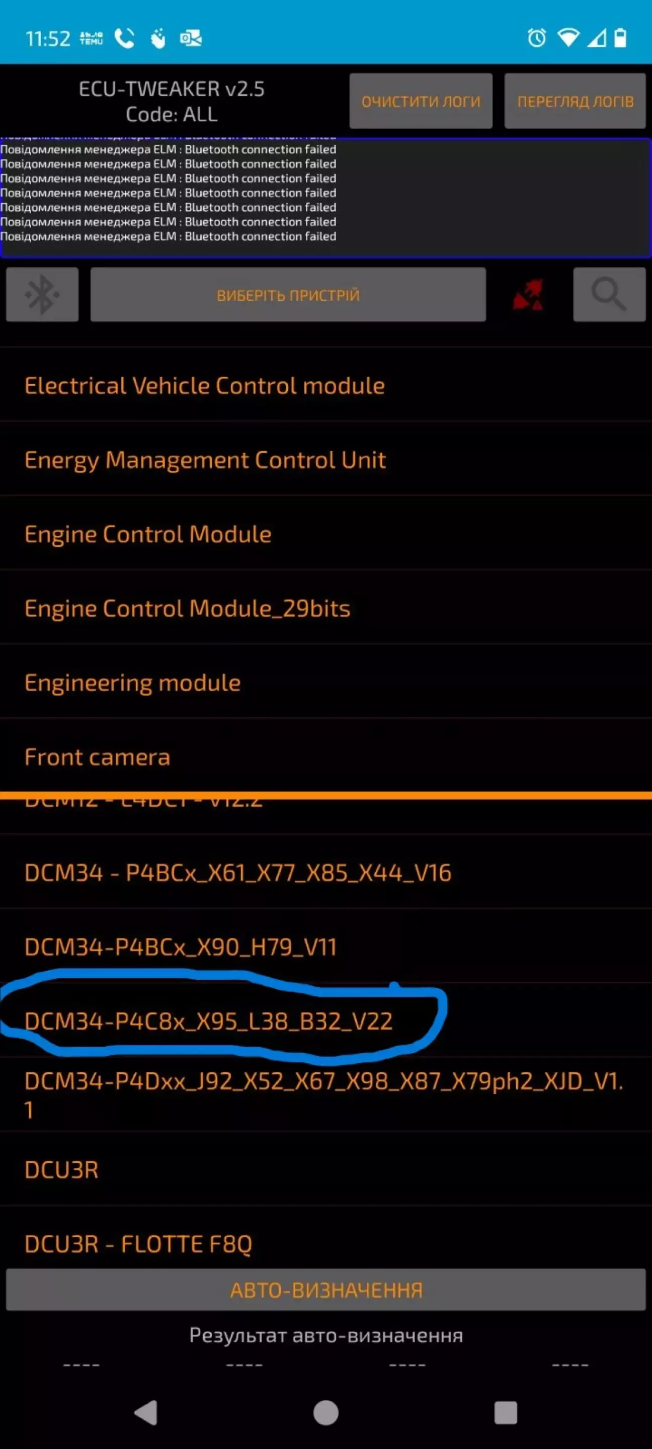This screenshot has width=652, height=1449.
Task: Select Electrical Vehicle Control module
Action: click(325, 385)
